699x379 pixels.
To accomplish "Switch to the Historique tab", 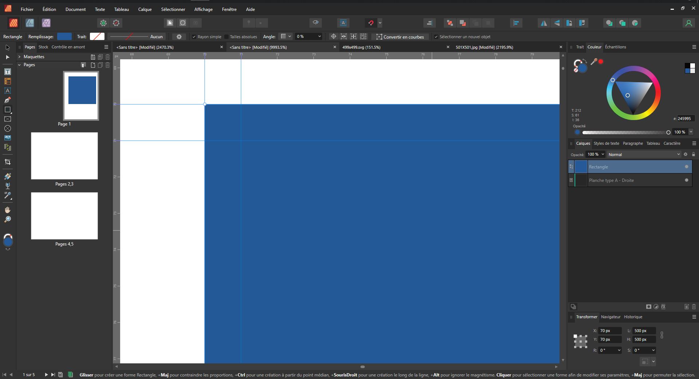I will pos(633,317).
